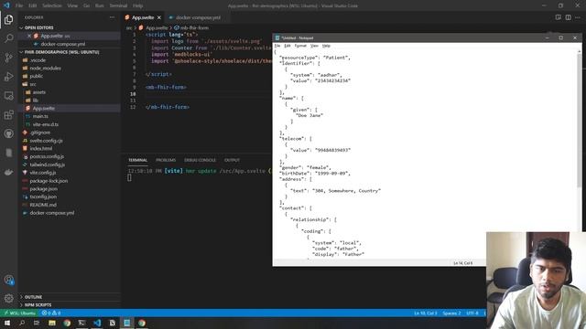Close the App.svelte editor tab
Viewport: 586px width, 329px height.
(158, 17)
